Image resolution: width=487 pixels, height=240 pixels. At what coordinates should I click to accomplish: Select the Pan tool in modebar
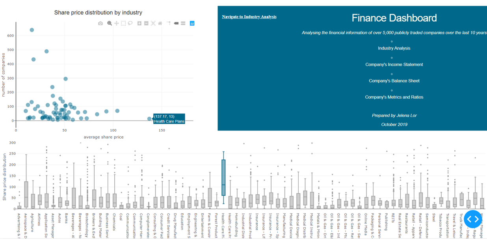117,24
